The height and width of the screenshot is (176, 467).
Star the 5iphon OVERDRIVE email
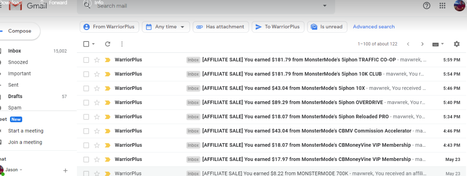(x=97, y=102)
